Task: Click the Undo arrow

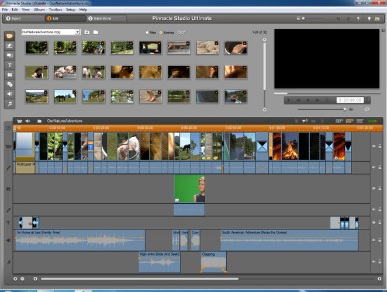Action: 338,19
